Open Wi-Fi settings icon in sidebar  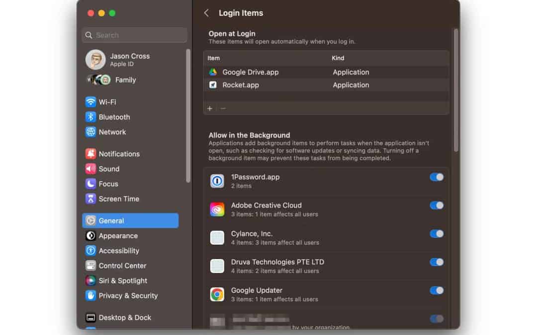90,102
